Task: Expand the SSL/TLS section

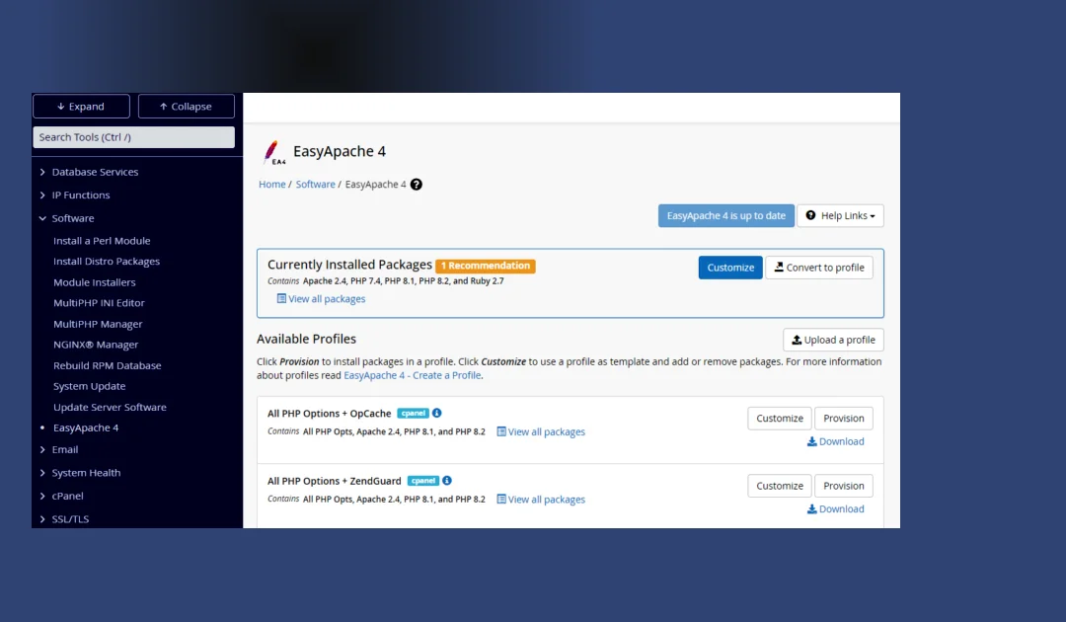Action: [x=70, y=518]
